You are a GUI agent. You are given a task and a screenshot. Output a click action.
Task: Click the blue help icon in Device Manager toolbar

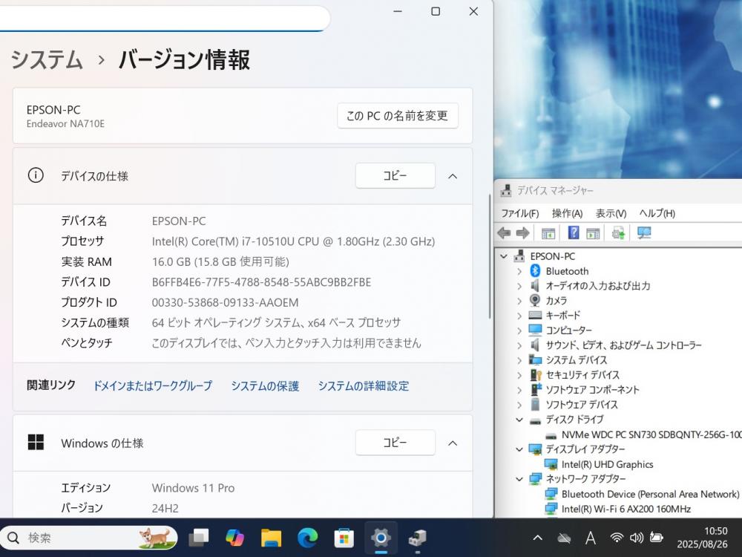[573, 232]
